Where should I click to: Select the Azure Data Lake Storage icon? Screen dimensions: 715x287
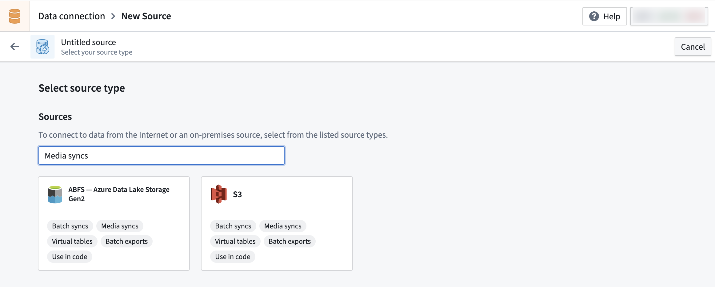click(55, 194)
